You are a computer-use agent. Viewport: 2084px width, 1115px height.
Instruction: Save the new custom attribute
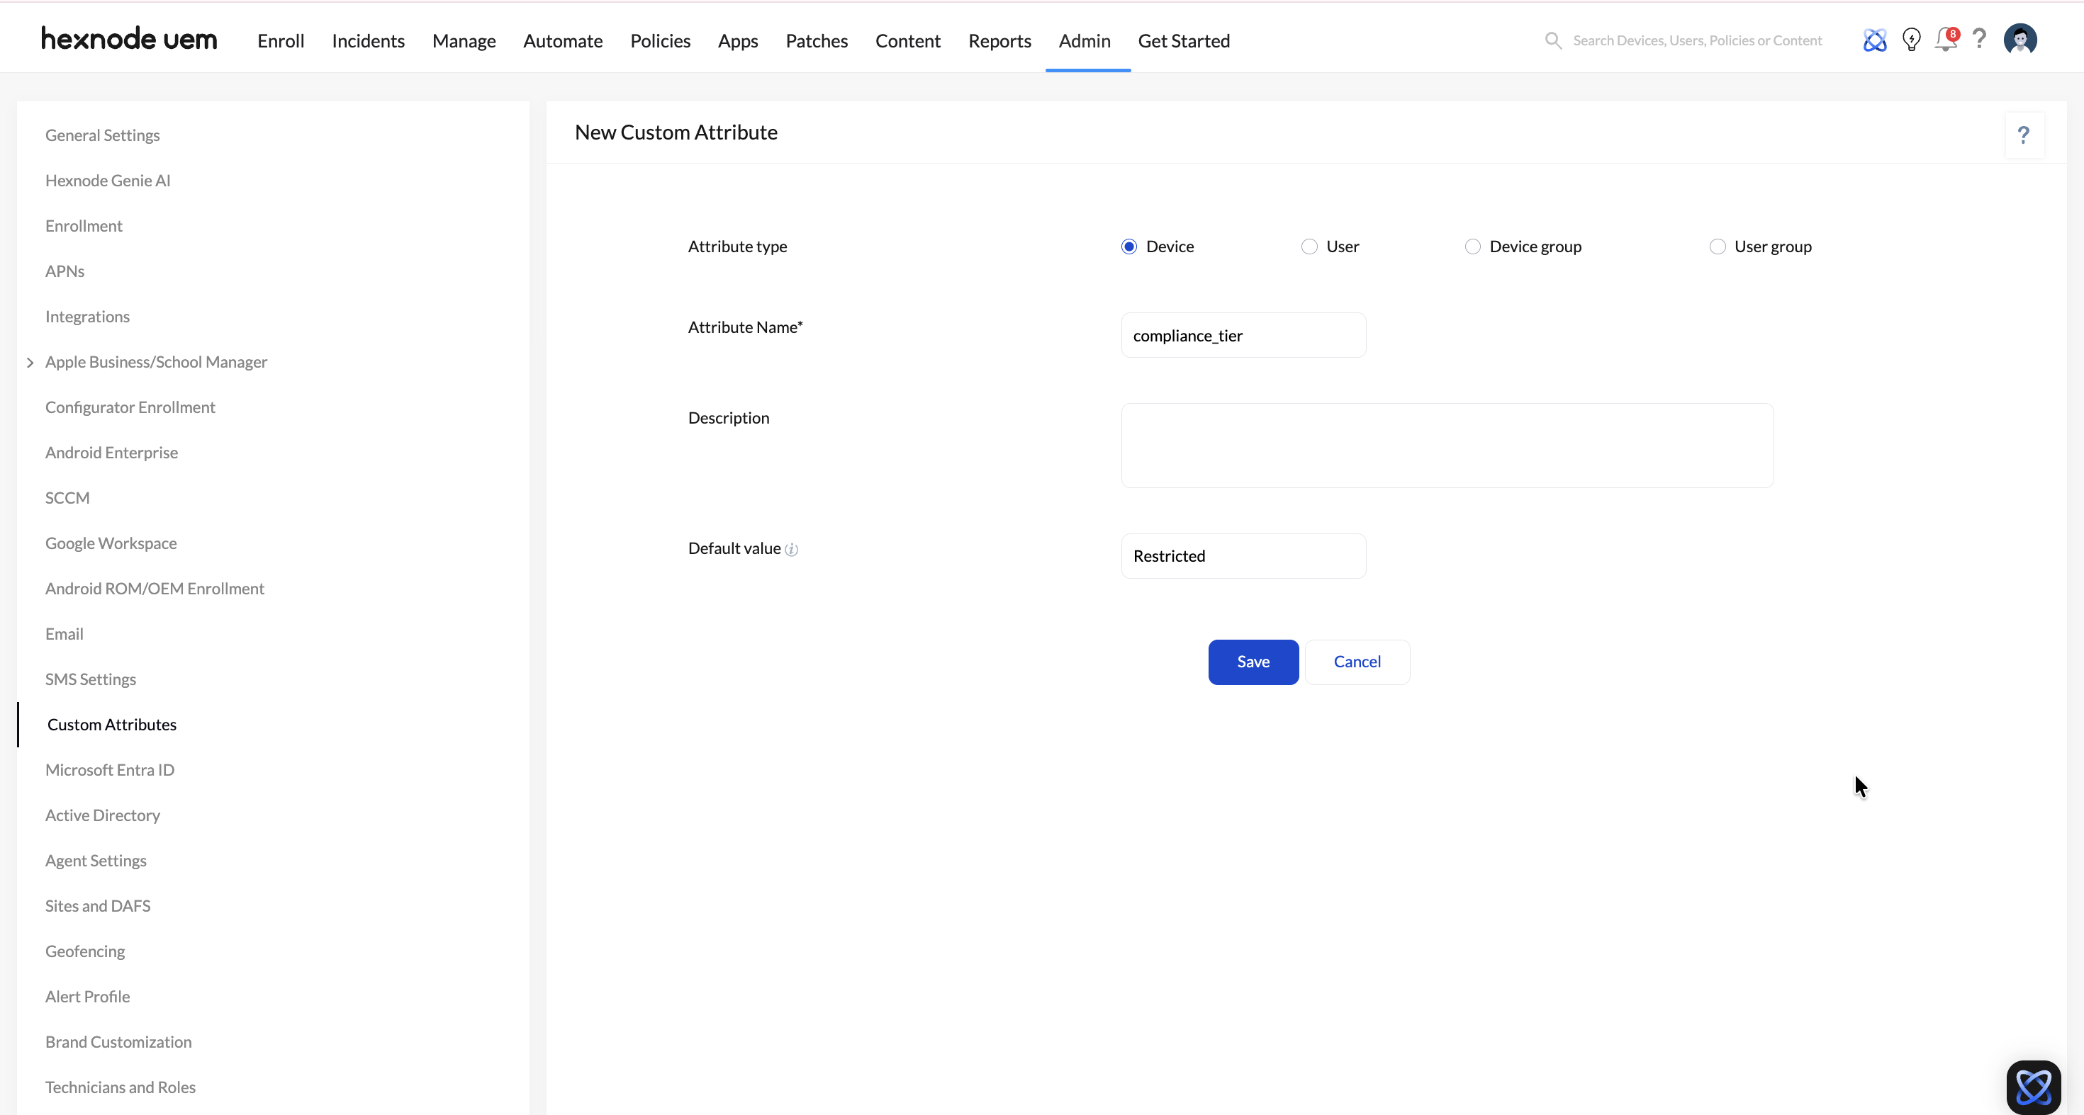tap(1253, 662)
